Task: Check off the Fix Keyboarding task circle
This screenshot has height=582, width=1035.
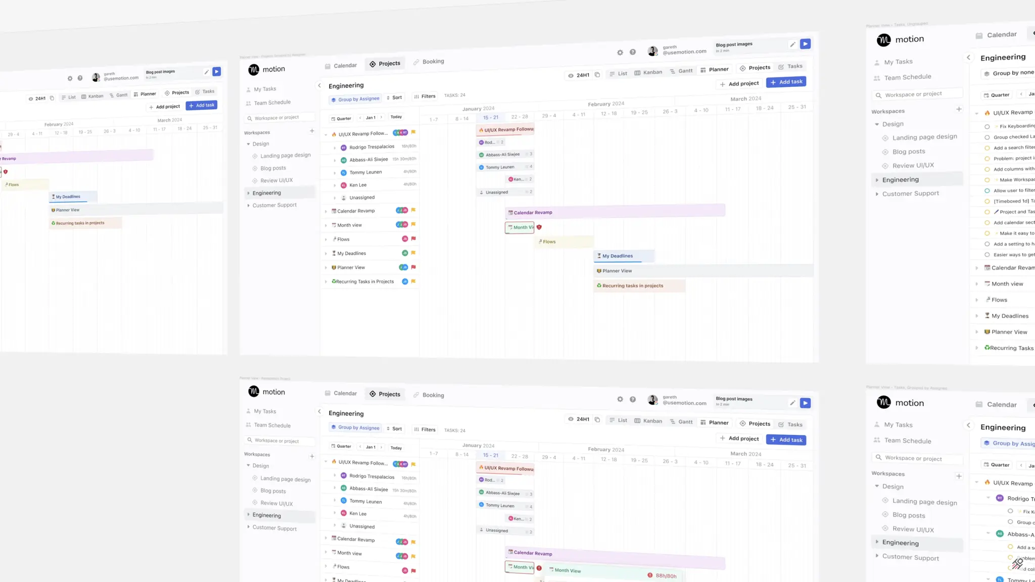Action: point(987,125)
